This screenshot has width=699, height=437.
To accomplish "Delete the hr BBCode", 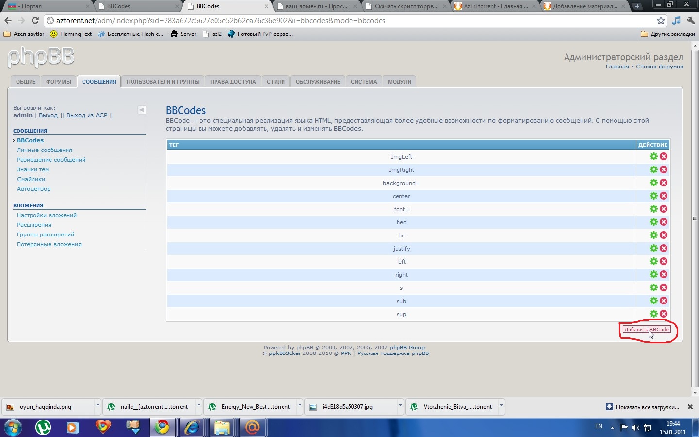I will tap(664, 235).
